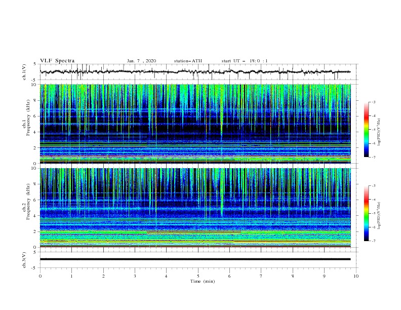
Task: Click the ch.2 spectrogram color bar
Action: [x=366, y=213]
